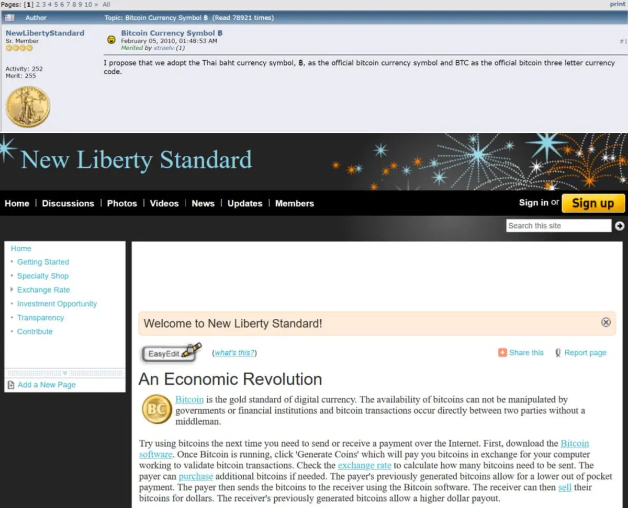Screen dimensions: 628x508
Task: Open the Members menu item
Action: click(x=295, y=203)
